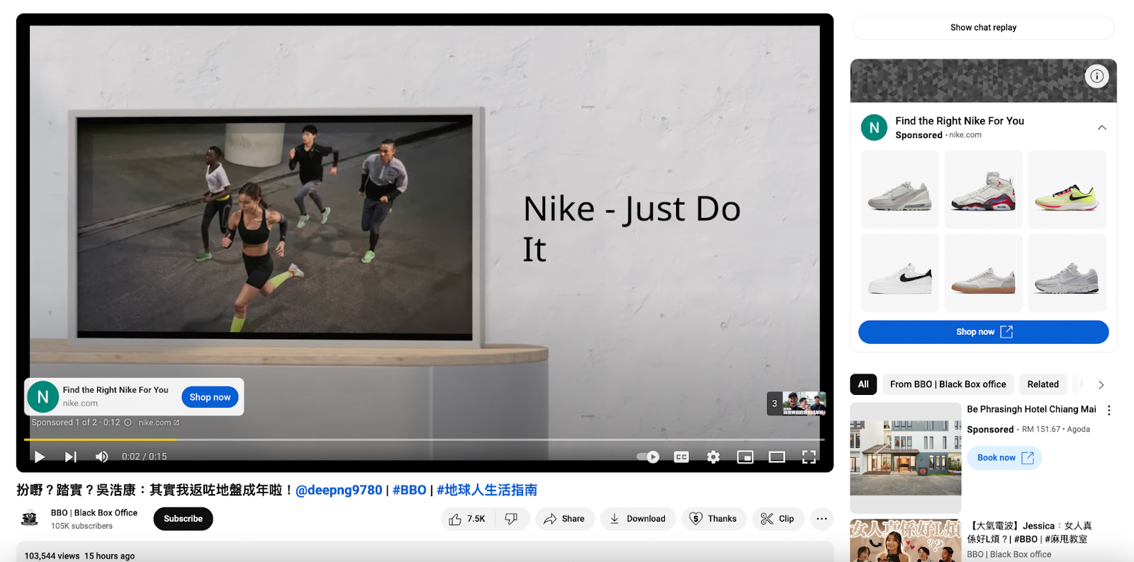Switch to theater mode icon
The width and height of the screenshot is (1134, 562).
[777, 457]
